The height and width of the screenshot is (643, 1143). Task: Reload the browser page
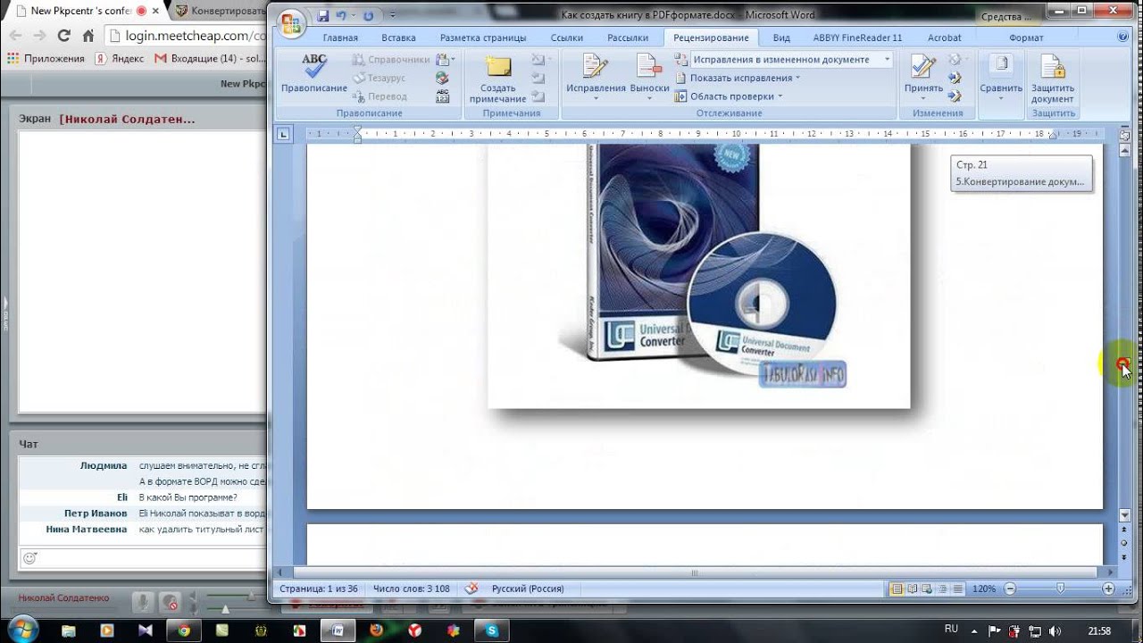[63, 36]
